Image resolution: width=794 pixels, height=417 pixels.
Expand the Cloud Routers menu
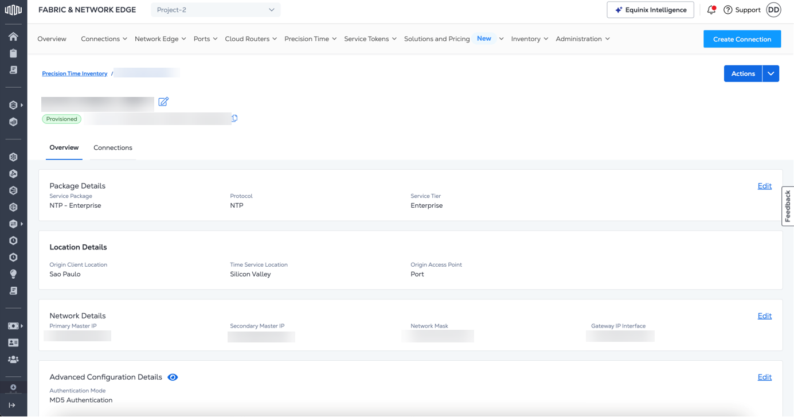point(251,39)
